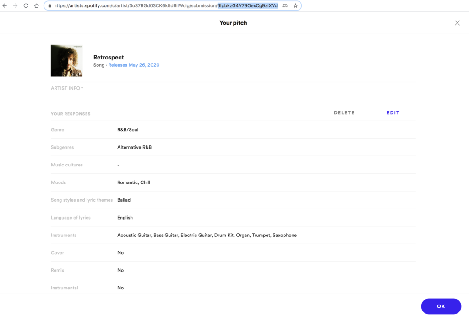Screen dimensions: 469x316
Task: Click the browser back arrow
Action: click(5, 6)
